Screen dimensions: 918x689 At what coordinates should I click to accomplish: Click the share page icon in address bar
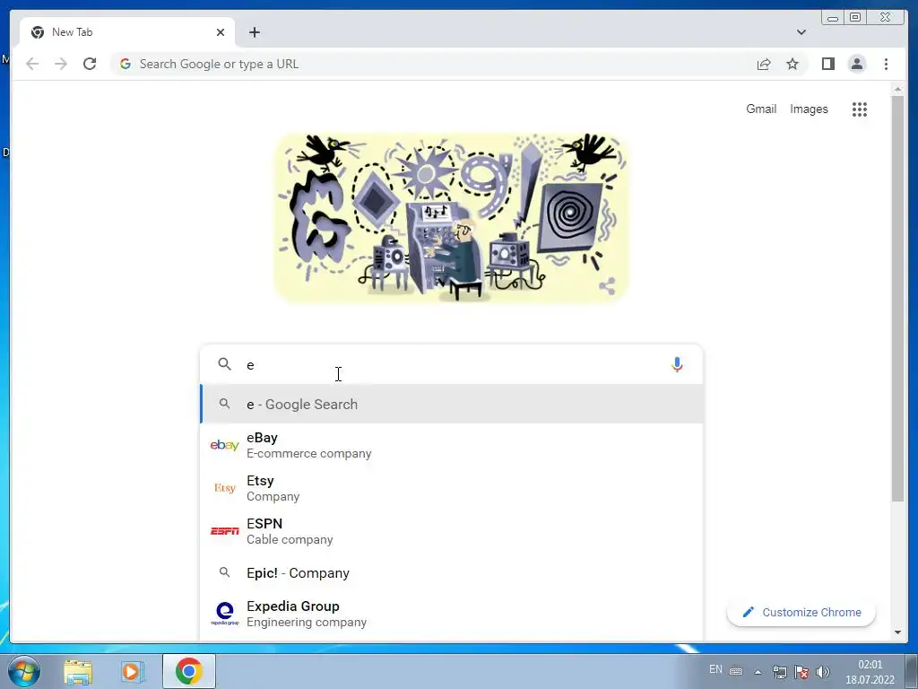764,64
